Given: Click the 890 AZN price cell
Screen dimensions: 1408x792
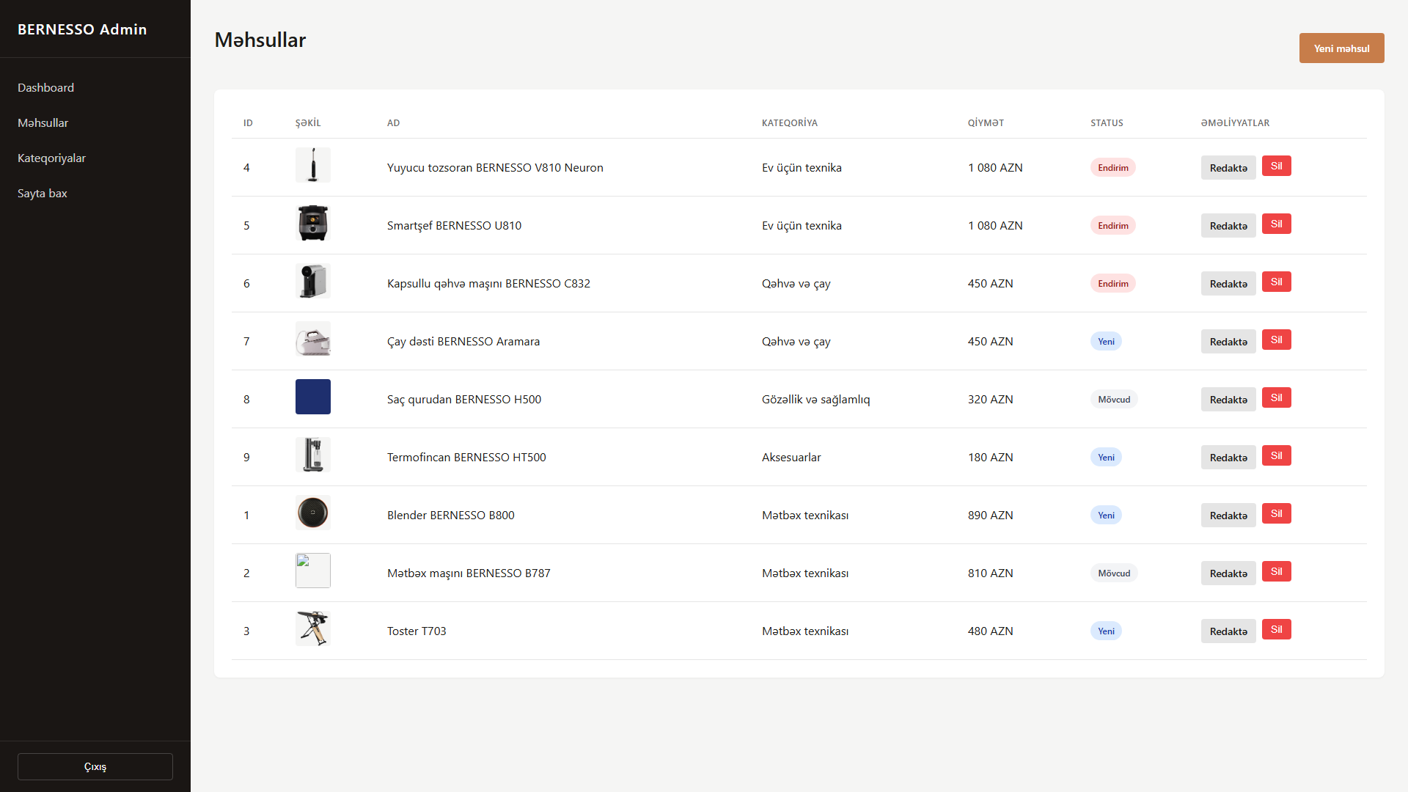Looking at the screenshot, I should pos(990,515).
